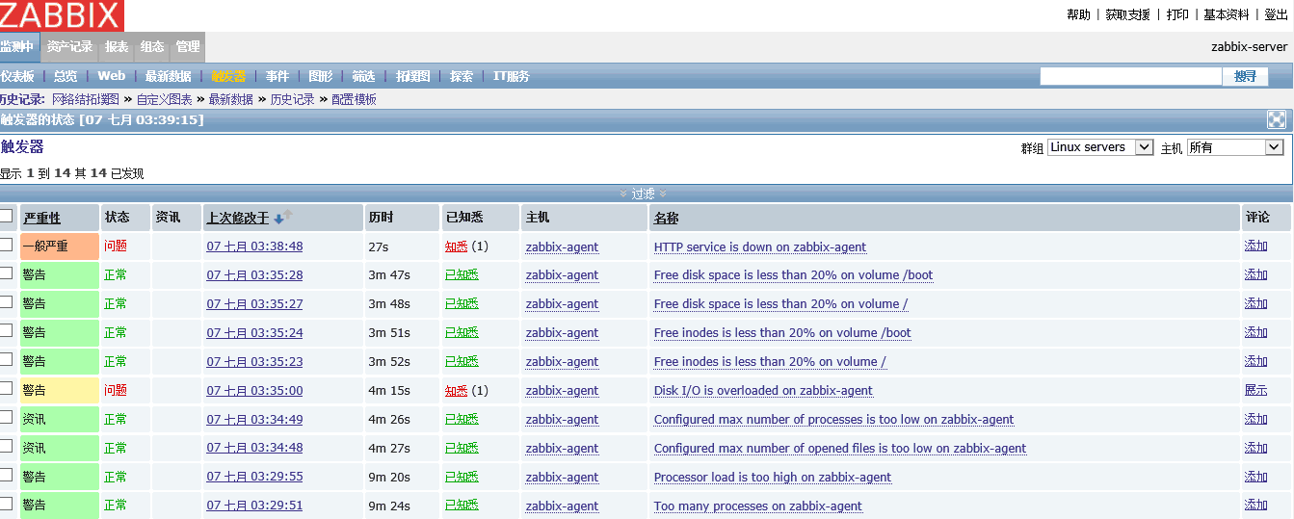Open 配置模板 in history breadcrumb
This screenshot has height=519, width=1294.
(354, 99)
